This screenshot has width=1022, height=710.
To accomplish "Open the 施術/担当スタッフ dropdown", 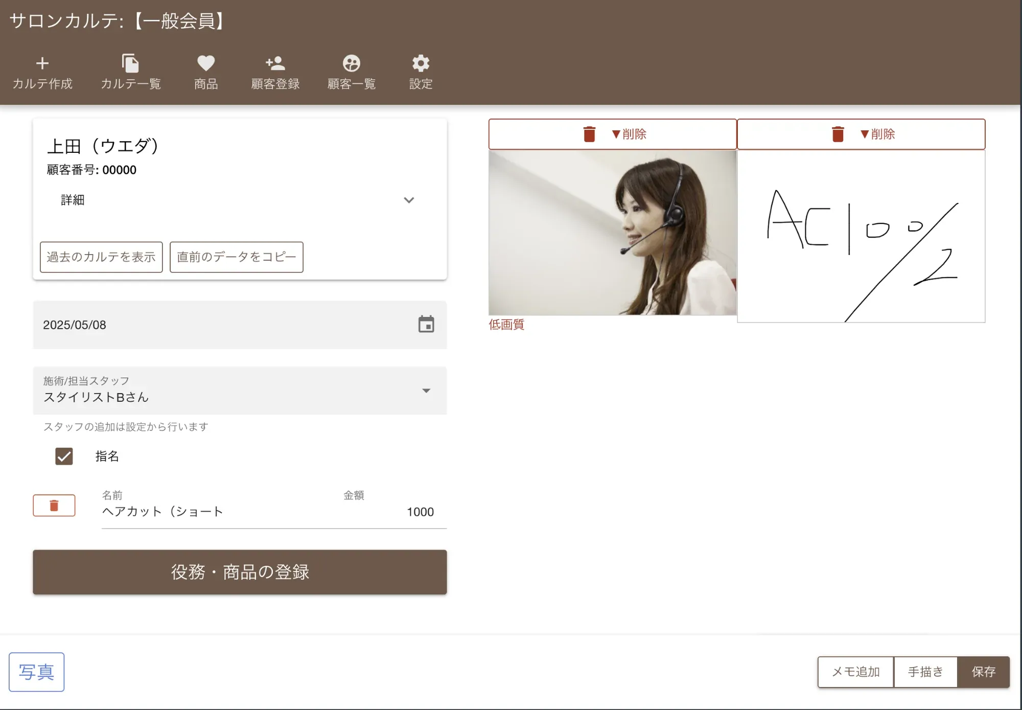I will (x=426, y=391).
